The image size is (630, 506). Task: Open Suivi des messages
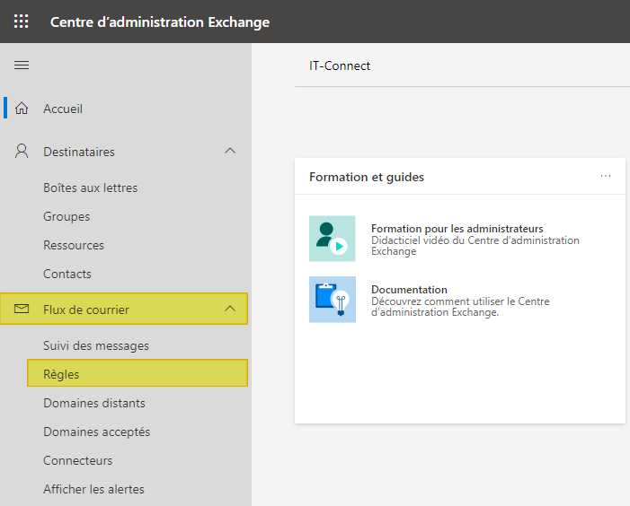[x=96, y=345]
